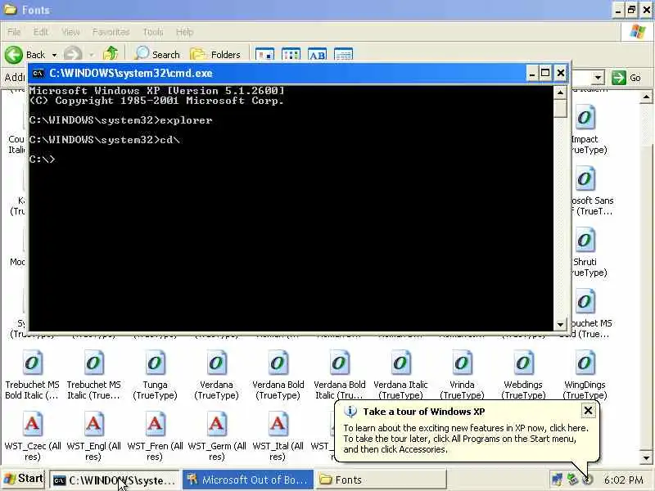Select the WingDings font icon
This screenshot has width=655, height=491.
pyautogui.click(x=585, y=363)
